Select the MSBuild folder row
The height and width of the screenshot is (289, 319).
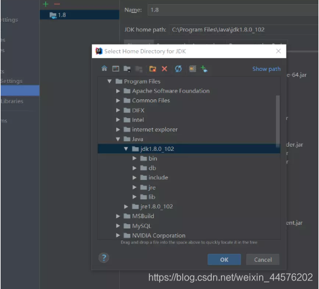coord(189,216)
